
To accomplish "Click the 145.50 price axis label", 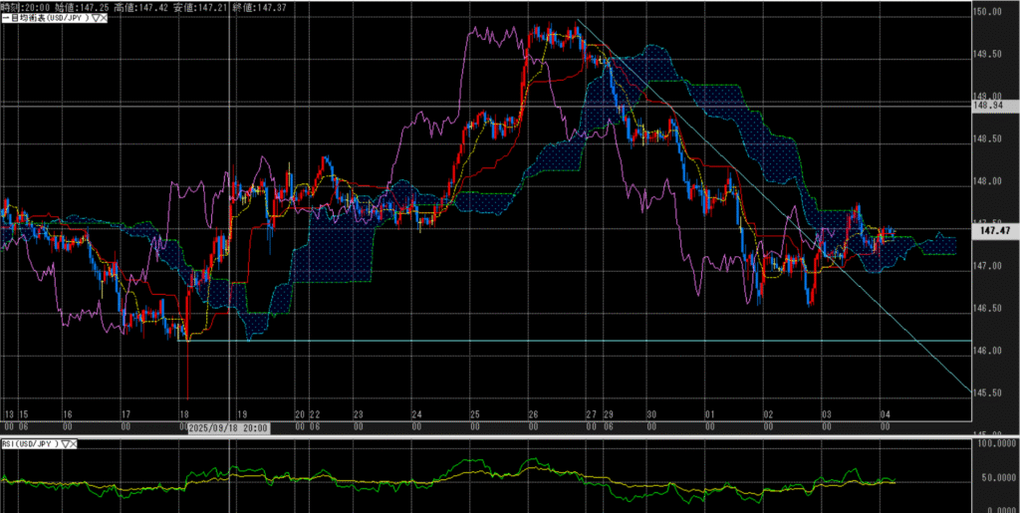I will 988,392.
